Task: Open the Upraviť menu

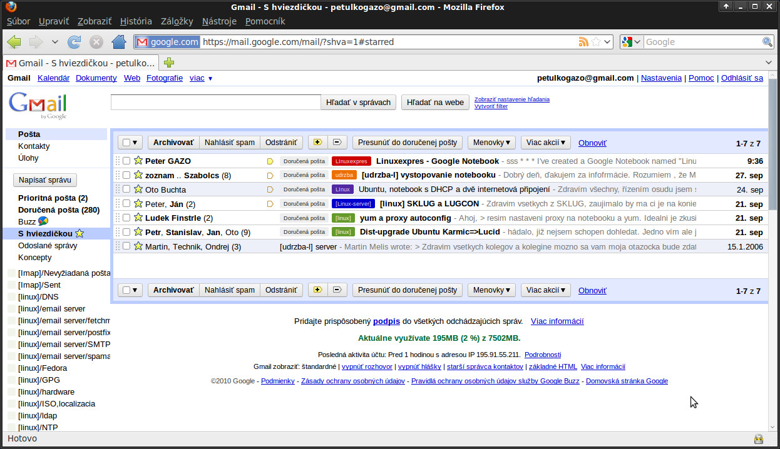Action: (54, 21)
